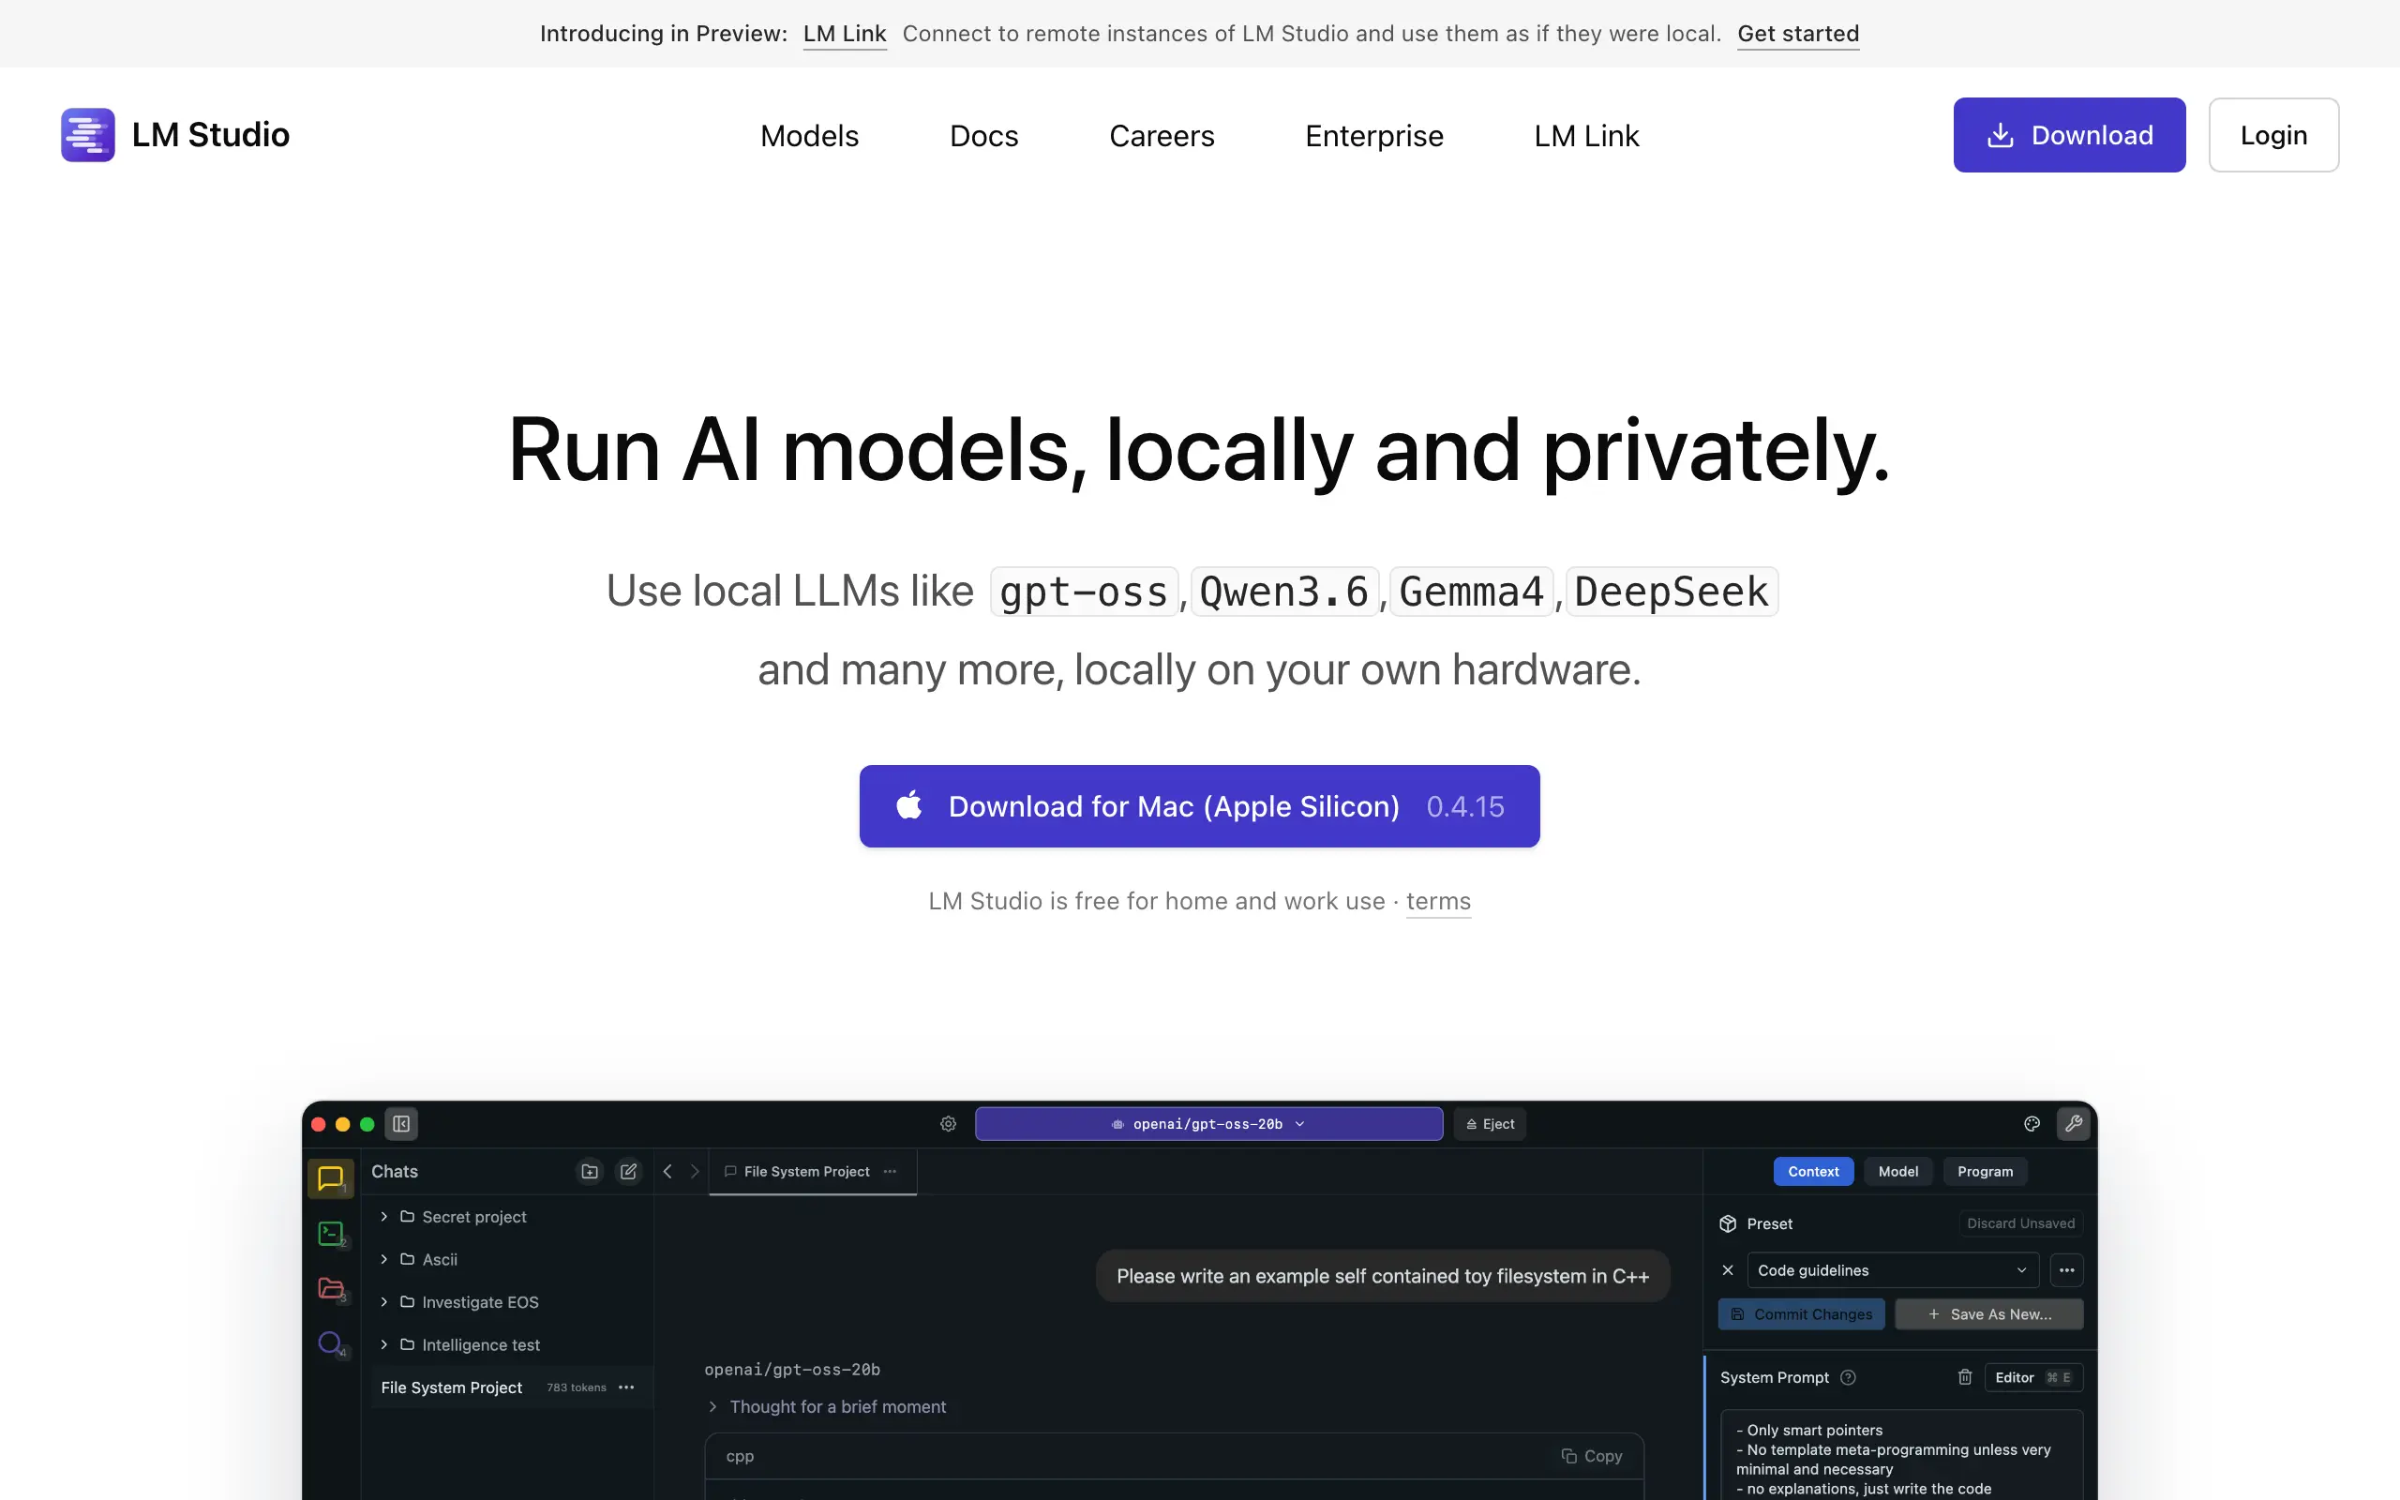Screen dimensions: 2400x1500
Task: Expand the Investigate EOS folder
Action: coord(383,1301)
